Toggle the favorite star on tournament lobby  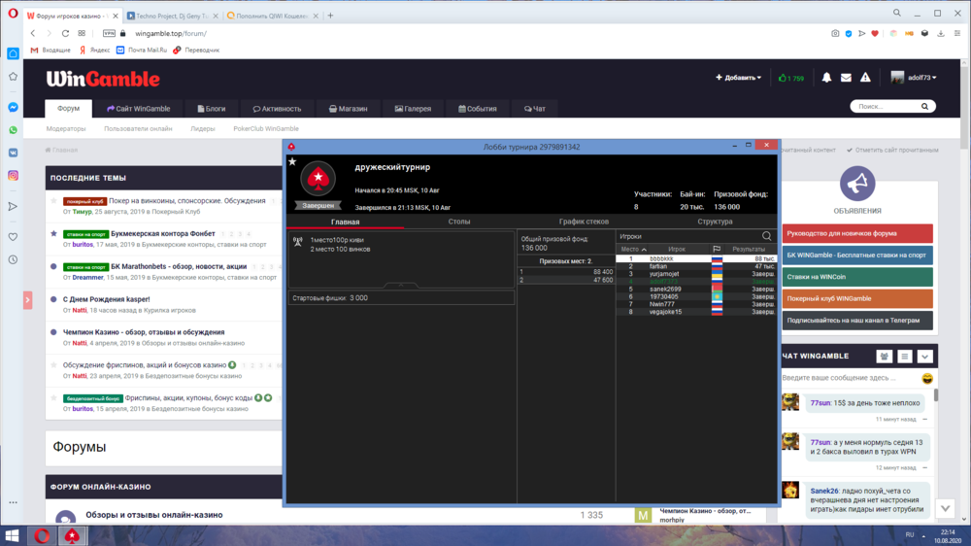pyautogui.click(x=292, y=162)
